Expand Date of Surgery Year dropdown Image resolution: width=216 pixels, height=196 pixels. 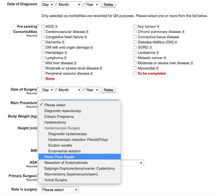point(92,90)
